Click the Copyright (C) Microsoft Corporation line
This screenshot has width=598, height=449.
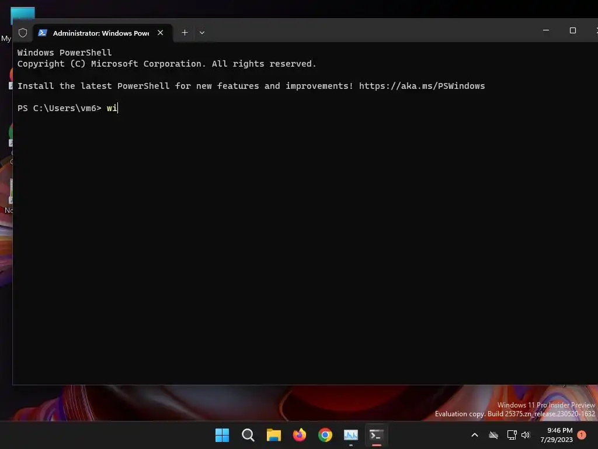pyautogui.click(x=166, y=64)
